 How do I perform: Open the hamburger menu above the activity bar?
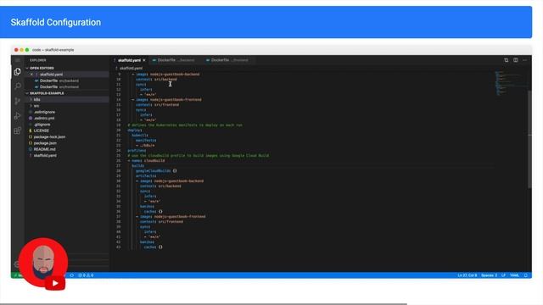[17, 60]
